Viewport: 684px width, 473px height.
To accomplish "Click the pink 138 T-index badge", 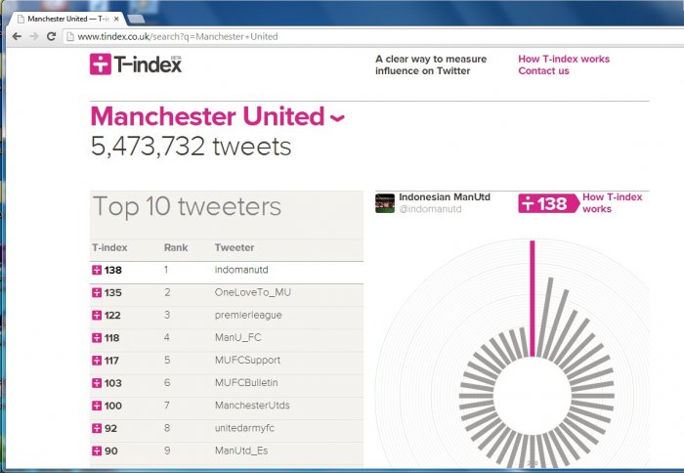I will pos(544,203).
